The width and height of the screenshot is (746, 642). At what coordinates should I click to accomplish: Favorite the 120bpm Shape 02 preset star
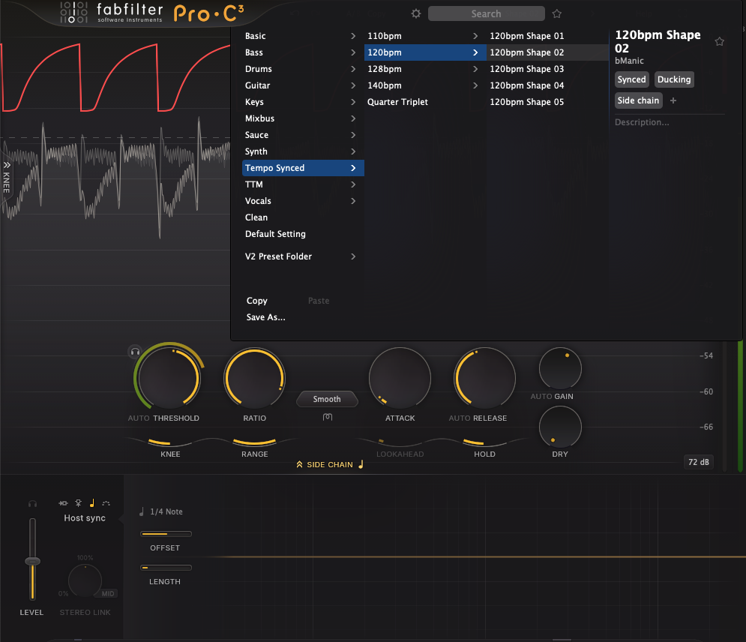pyautogui.click(x=720, y=42)
